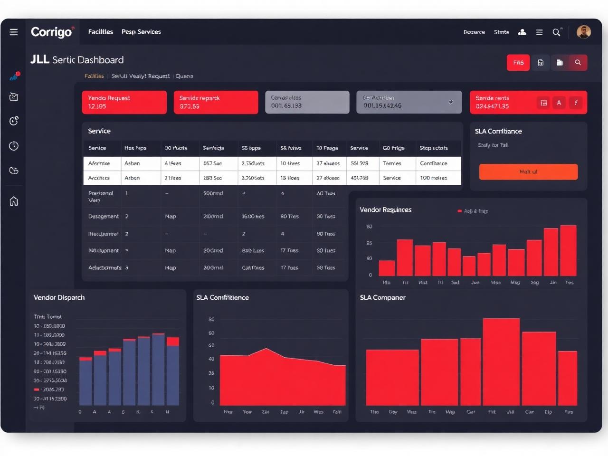The width and height of the screenshot is (608, 456).
Task: Click the A icon in Sande rents card
Action: click(x=559, y=103)
